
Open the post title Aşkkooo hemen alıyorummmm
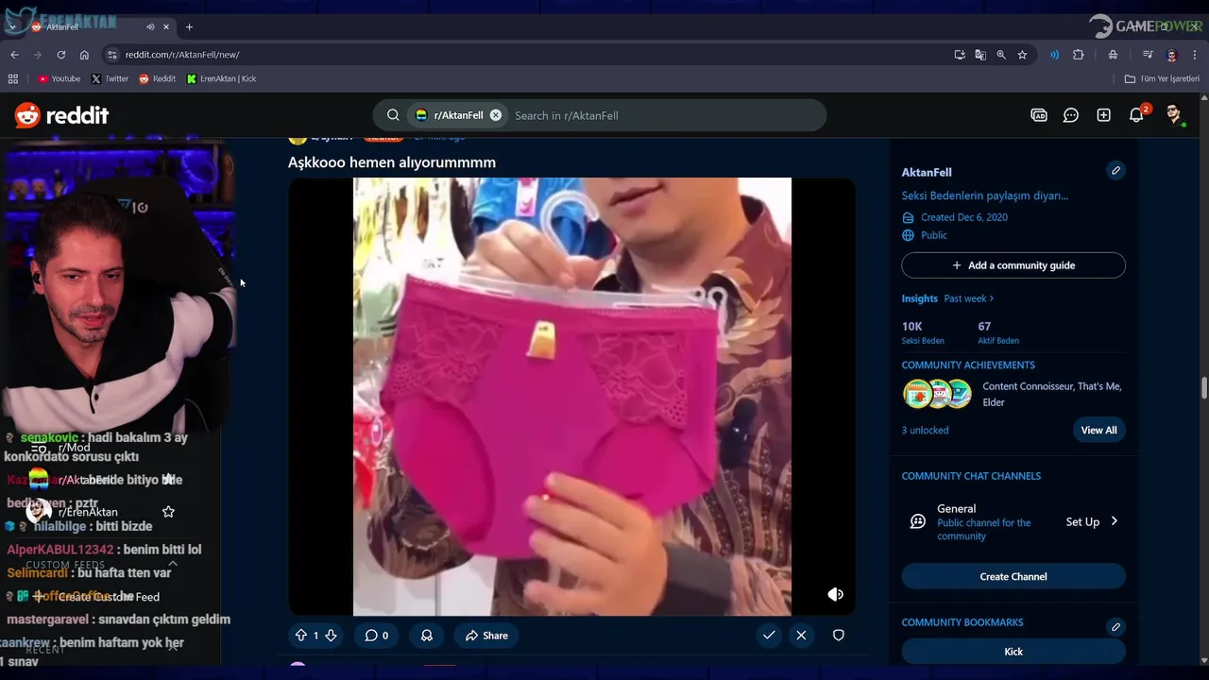click(392, 162)
